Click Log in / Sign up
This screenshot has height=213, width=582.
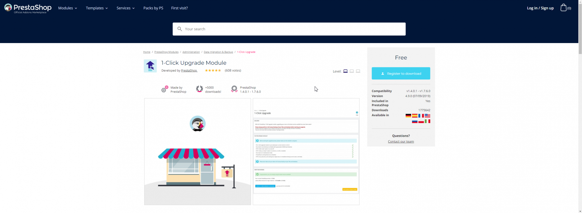click(540, 8)
